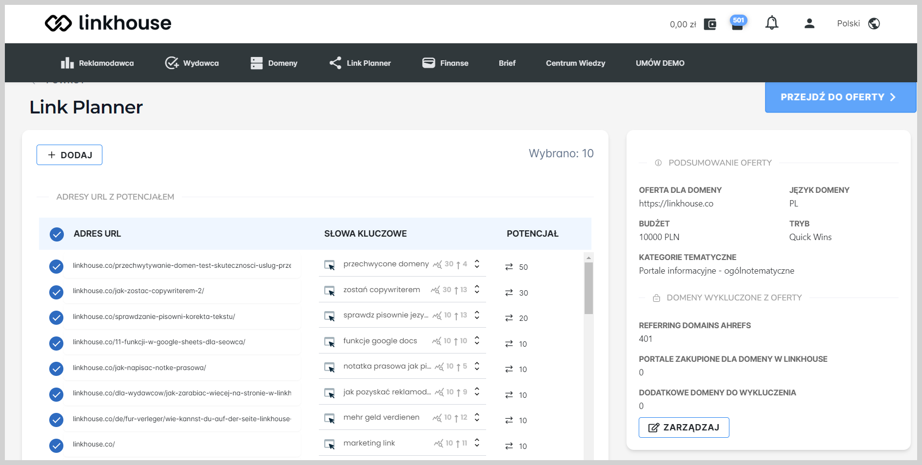
Task: Click the URL list vertical scrollbar thumb
Action: pyautogui.click(x=589, y=288)
